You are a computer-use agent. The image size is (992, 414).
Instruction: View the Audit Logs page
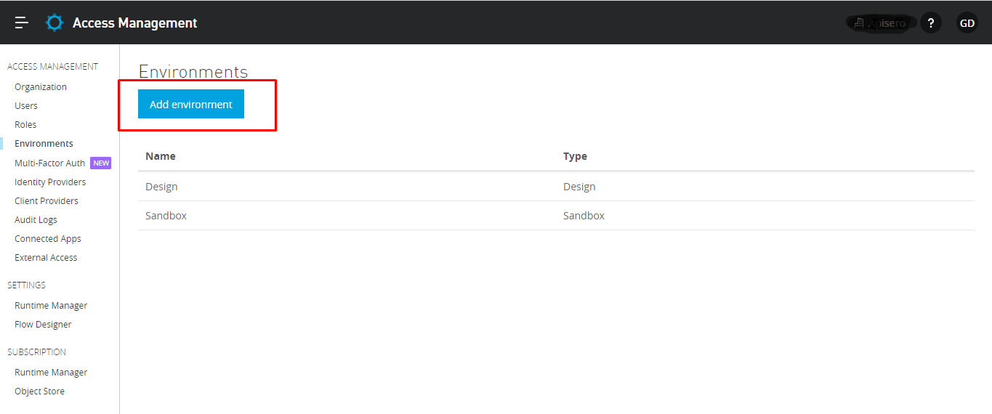pyautogui.click(x=36, y=219)
